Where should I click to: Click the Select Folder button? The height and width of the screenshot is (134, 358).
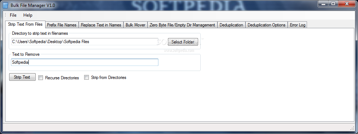183,42
